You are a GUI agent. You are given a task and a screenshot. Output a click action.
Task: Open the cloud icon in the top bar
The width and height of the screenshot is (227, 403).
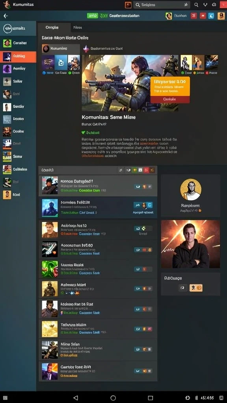(214, 5)
